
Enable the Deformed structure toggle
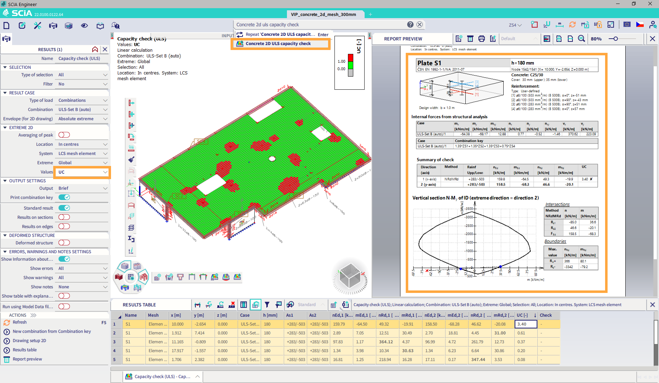click(64, 243)
